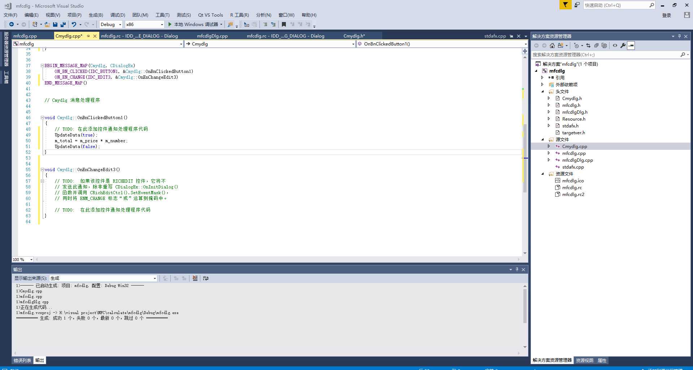Save the current file with the disk icon
Viewport: 693px width, 370px height.
click(x=55, y=24)
